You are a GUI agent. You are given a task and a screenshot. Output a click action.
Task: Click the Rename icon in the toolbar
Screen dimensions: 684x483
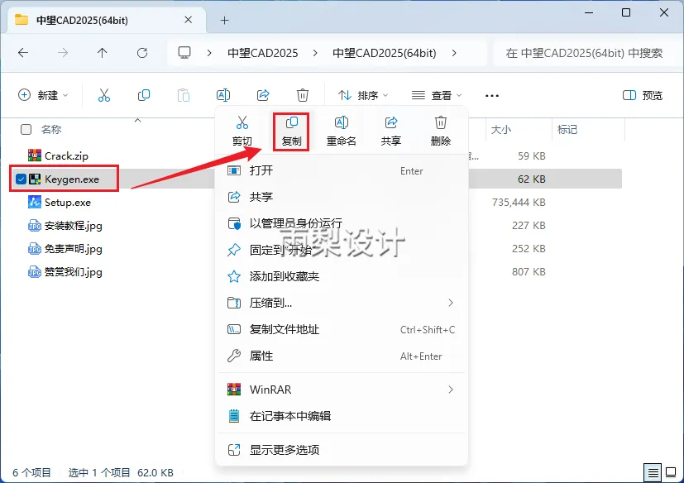(223, 95)
